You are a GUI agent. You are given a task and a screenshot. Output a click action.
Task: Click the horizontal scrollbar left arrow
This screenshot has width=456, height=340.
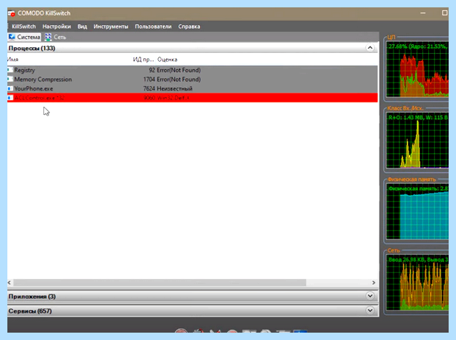[10, 283]
